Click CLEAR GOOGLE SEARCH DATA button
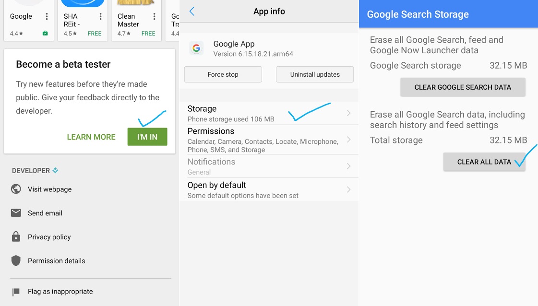538x306 pixels. (463, 87)
